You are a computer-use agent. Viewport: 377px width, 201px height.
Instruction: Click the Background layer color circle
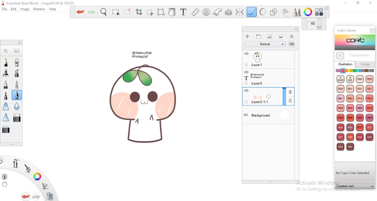[x=284, y=115]
